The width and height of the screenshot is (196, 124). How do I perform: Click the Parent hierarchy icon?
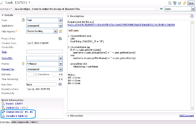(x=3, y=104)
